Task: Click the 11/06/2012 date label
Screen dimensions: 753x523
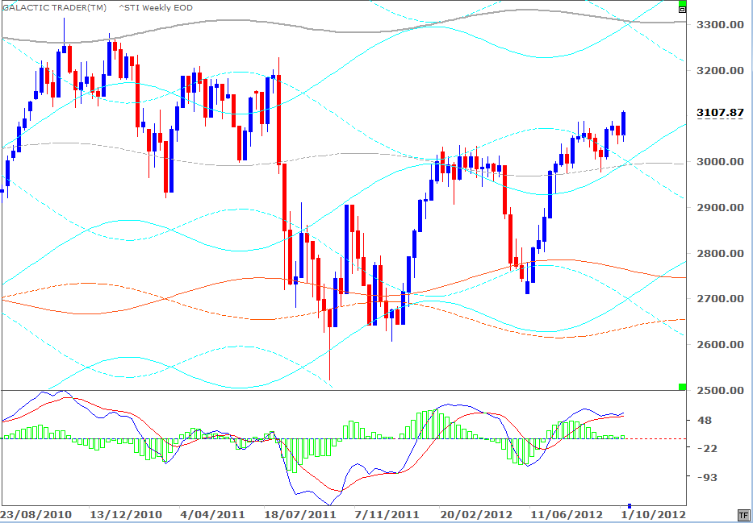Action: (567, 514)
